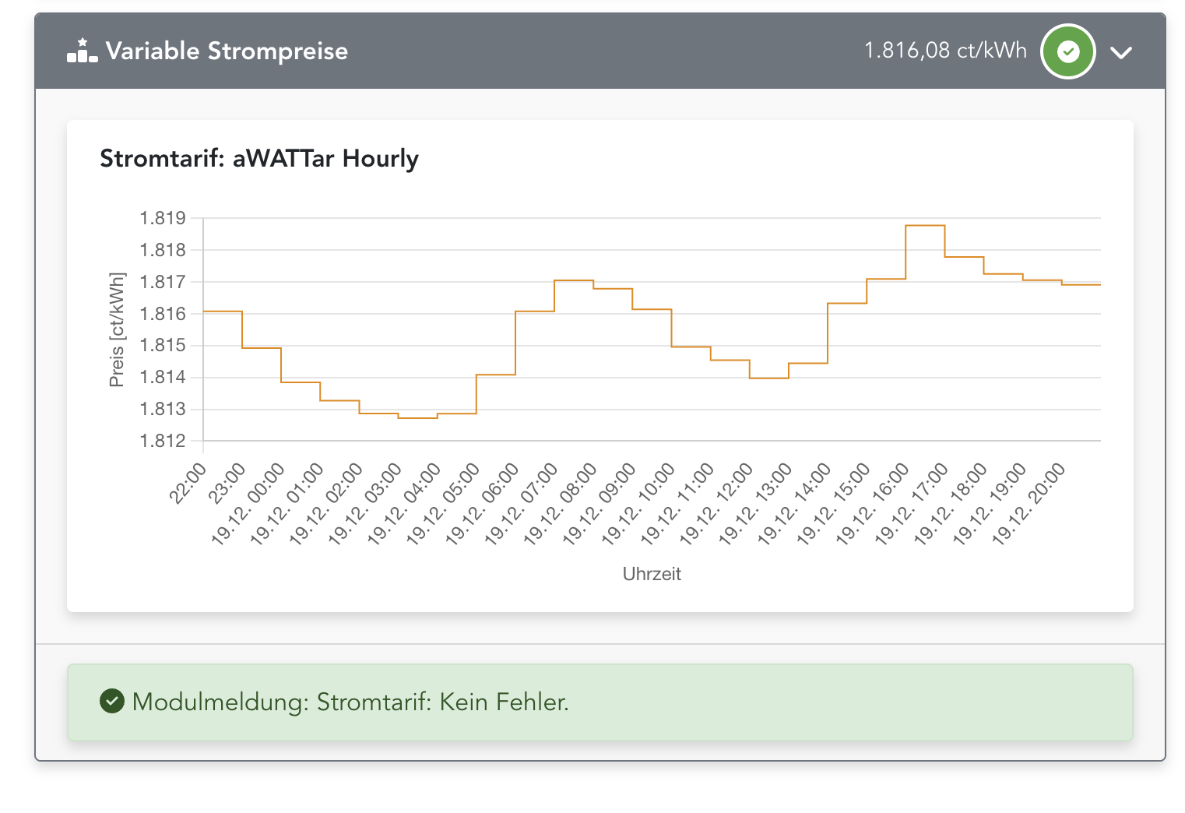Click the Variable Strompreise header title
The image size is (1185, 813).
pos(227,51)
